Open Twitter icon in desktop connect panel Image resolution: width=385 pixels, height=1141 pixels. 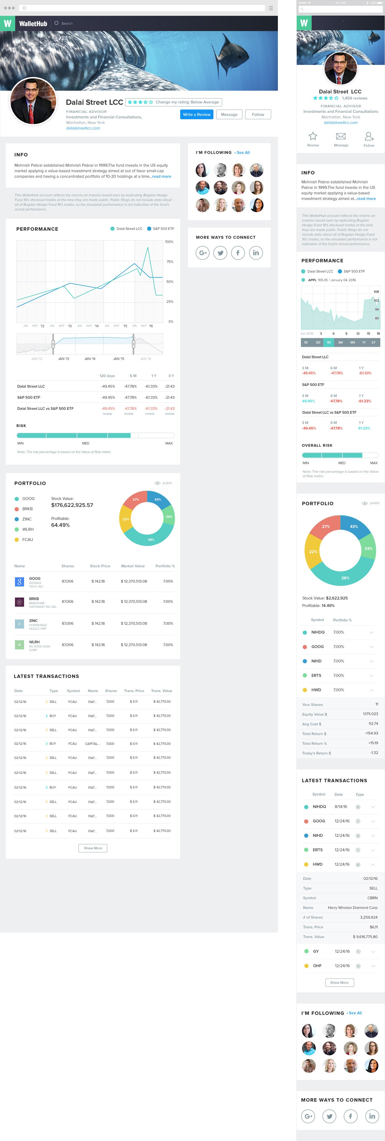pos(220,253)
